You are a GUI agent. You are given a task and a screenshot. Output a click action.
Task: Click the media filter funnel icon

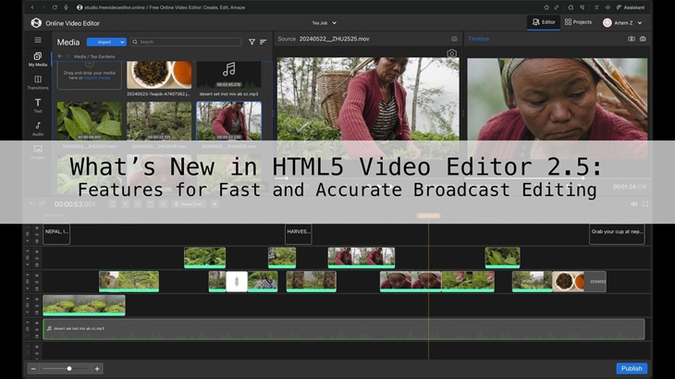(x=252, y=42)
